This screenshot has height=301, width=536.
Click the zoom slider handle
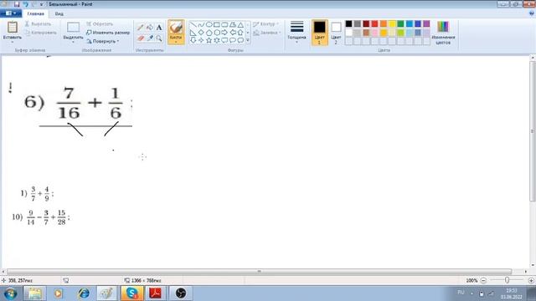507,280
